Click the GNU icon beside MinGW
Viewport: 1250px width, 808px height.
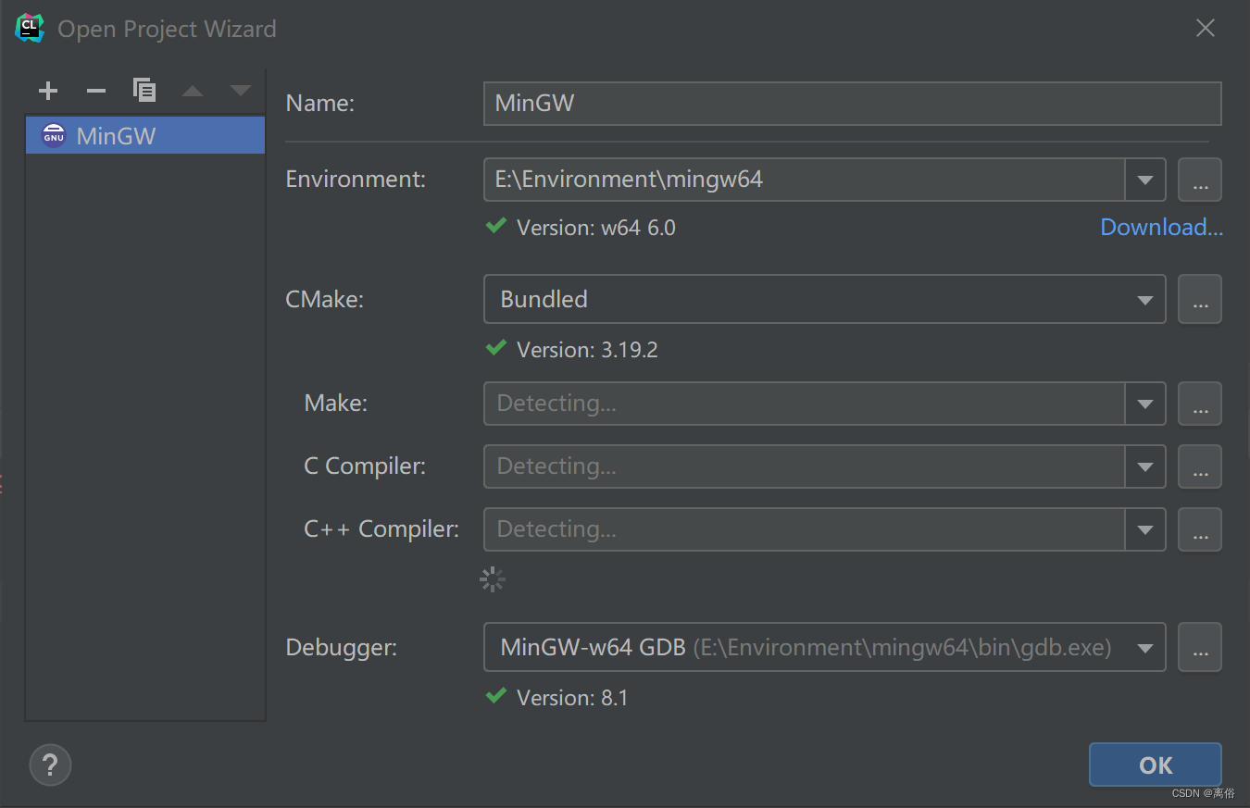pos(55,136)
